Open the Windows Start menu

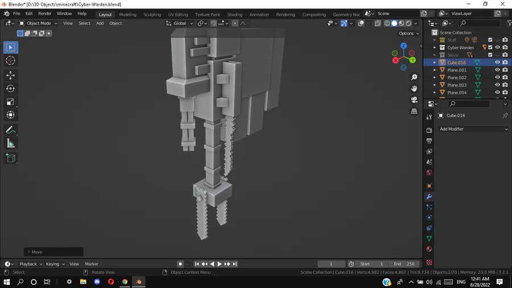6,282
